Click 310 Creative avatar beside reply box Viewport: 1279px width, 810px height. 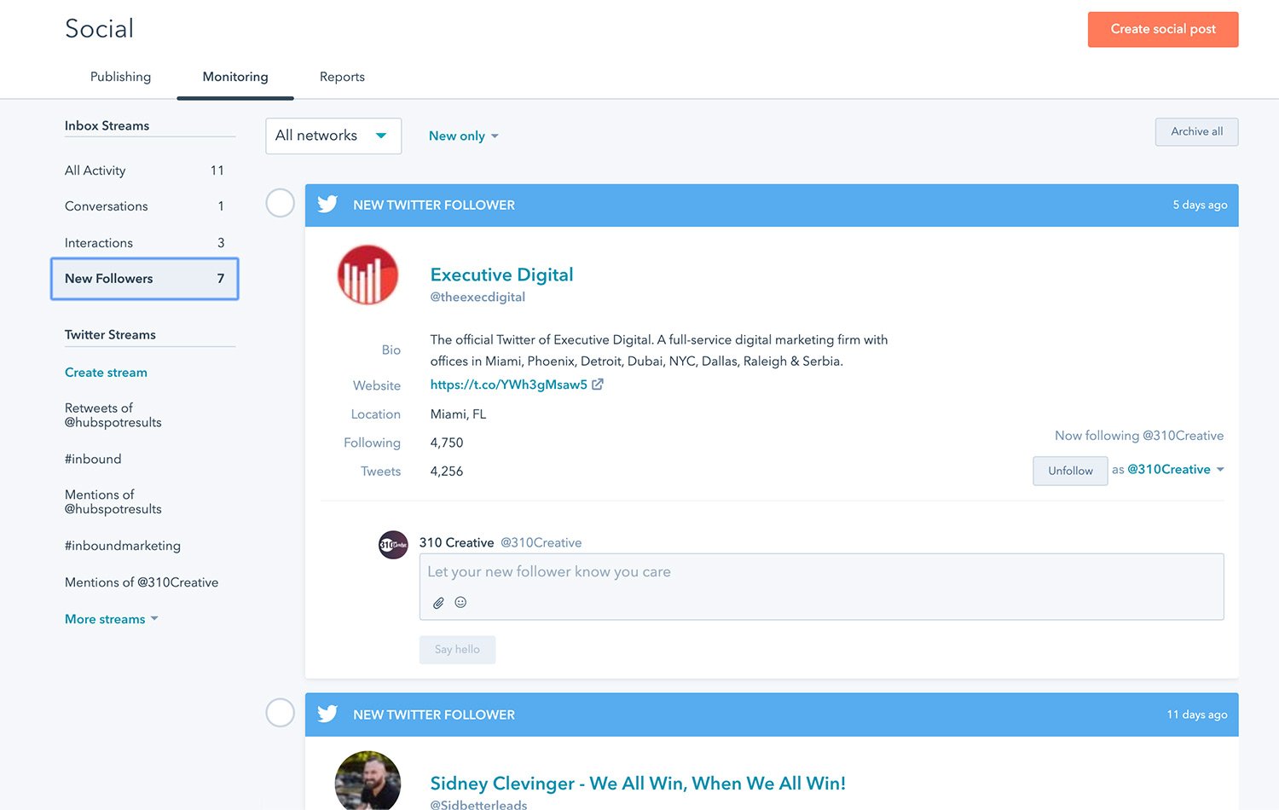click(393, 544)
